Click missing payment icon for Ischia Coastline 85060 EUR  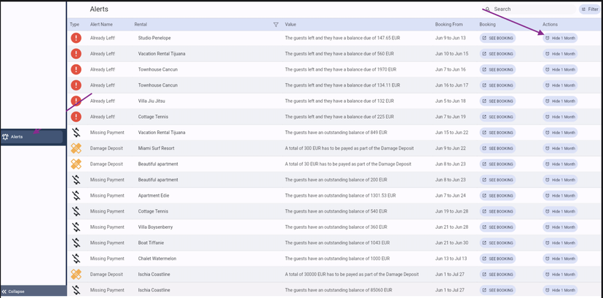point(76,290)
